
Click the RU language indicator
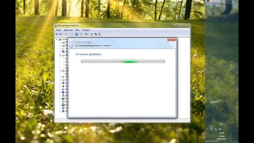(x=221, y=124)
